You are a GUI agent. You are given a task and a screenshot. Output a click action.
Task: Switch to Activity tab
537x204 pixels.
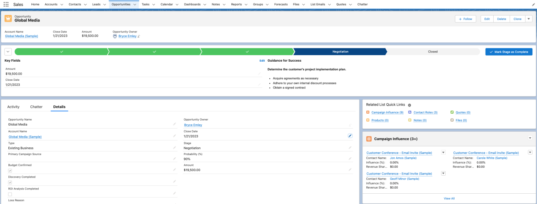(13, 107)
